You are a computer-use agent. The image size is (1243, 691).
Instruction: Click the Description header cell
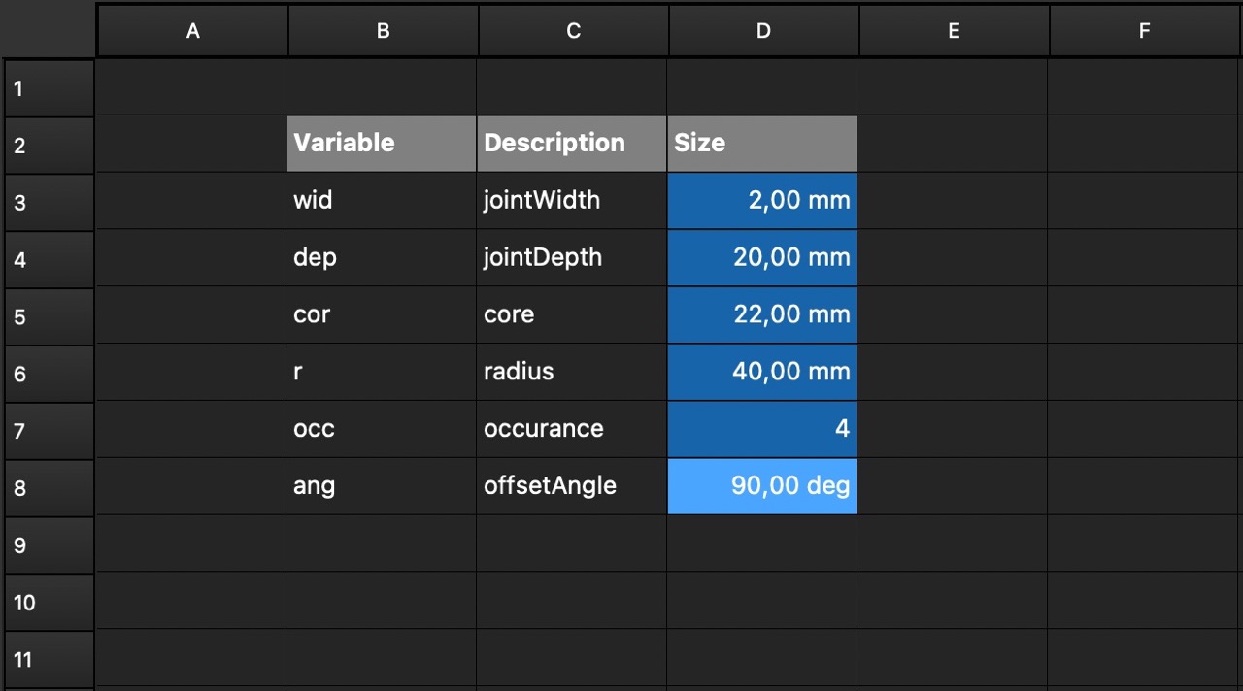(572, 144)
